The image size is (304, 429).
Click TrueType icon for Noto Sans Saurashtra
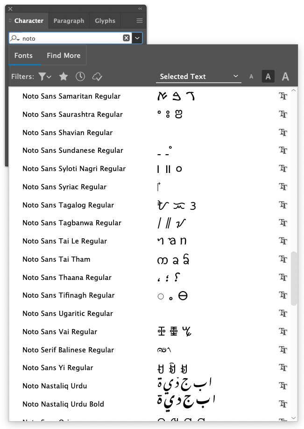click(283, 114)
